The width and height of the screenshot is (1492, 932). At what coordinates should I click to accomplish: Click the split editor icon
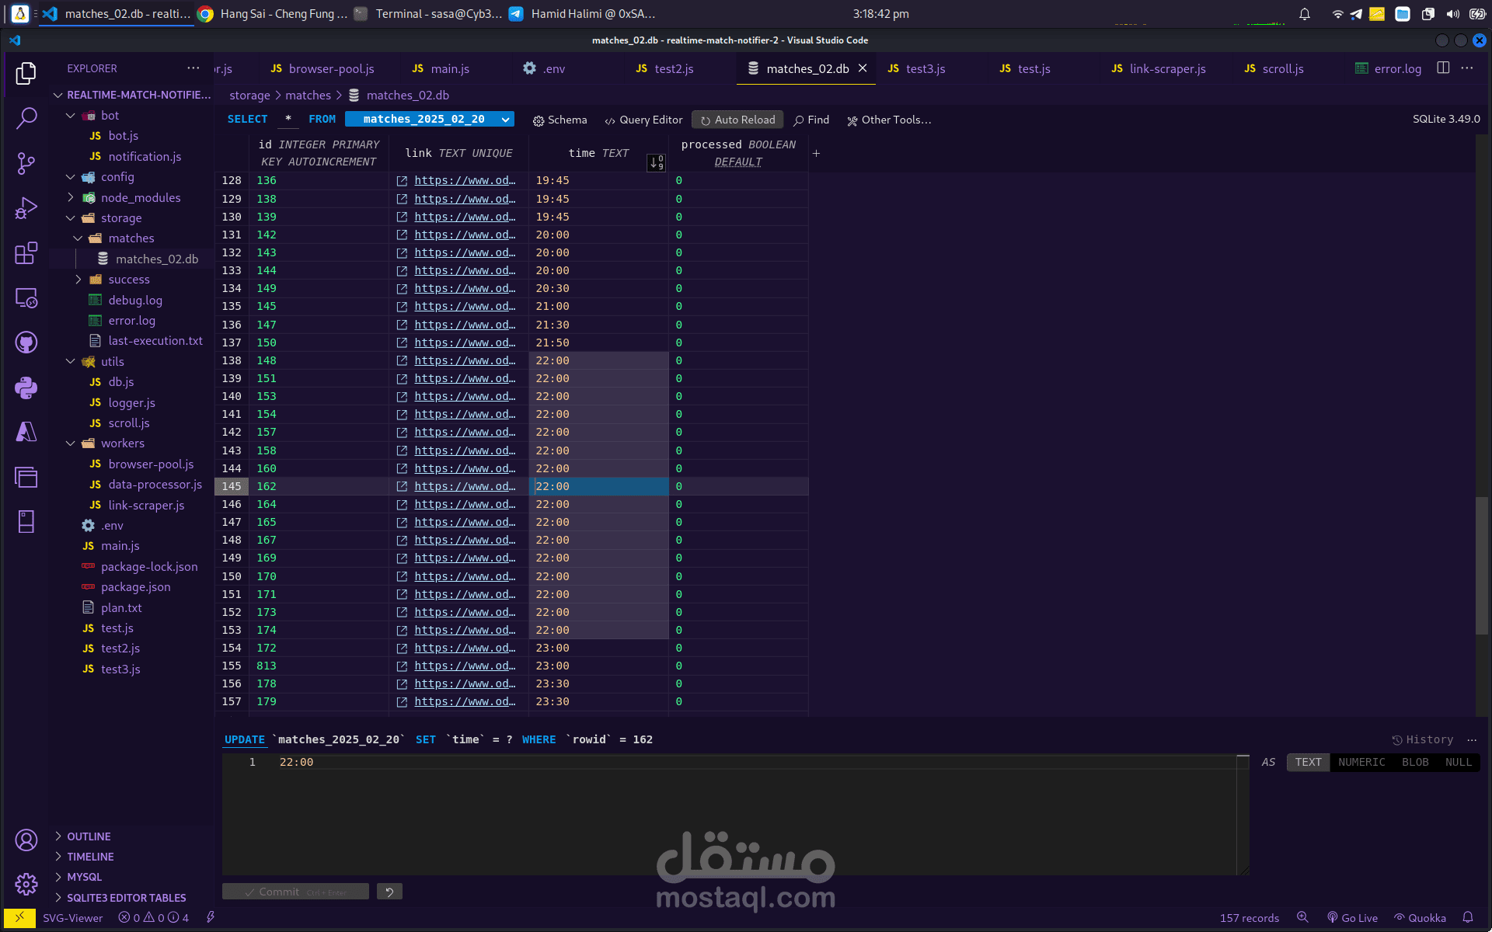tap(1443, 68)
